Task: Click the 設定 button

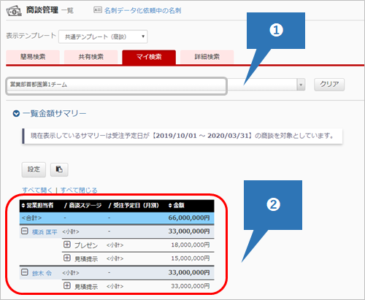Action: click(34, 169)
